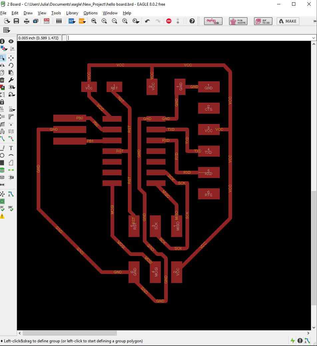317x346 pixels.
Task: Open the Draw menu
Action: [x=28, y=13]
